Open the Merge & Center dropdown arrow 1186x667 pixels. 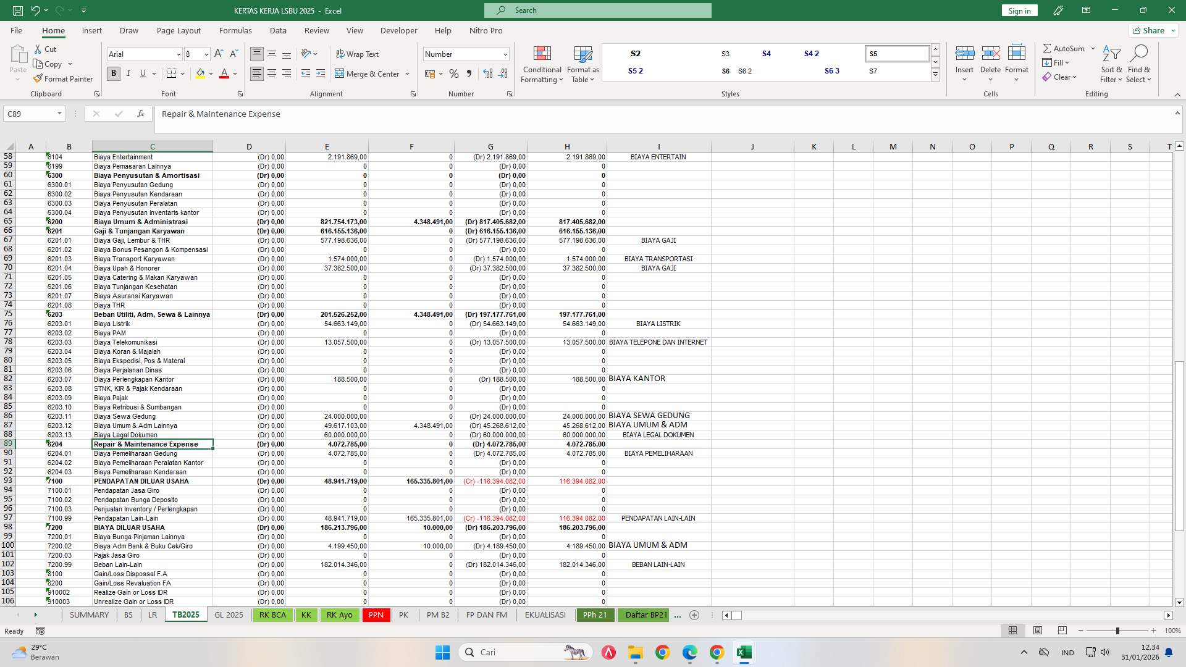[x=407, y=73]
